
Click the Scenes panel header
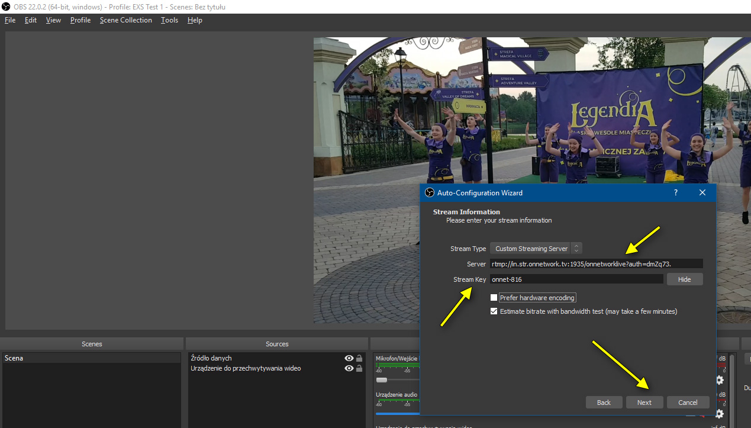pos(92,344)
